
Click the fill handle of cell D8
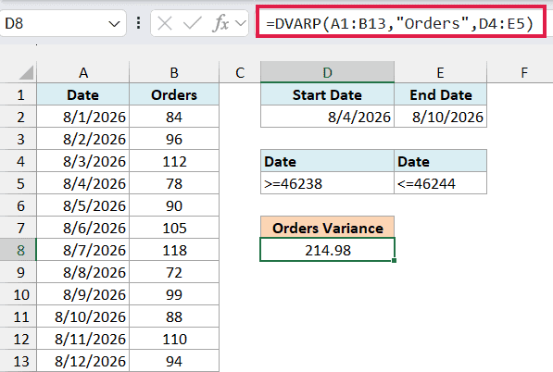394,260
